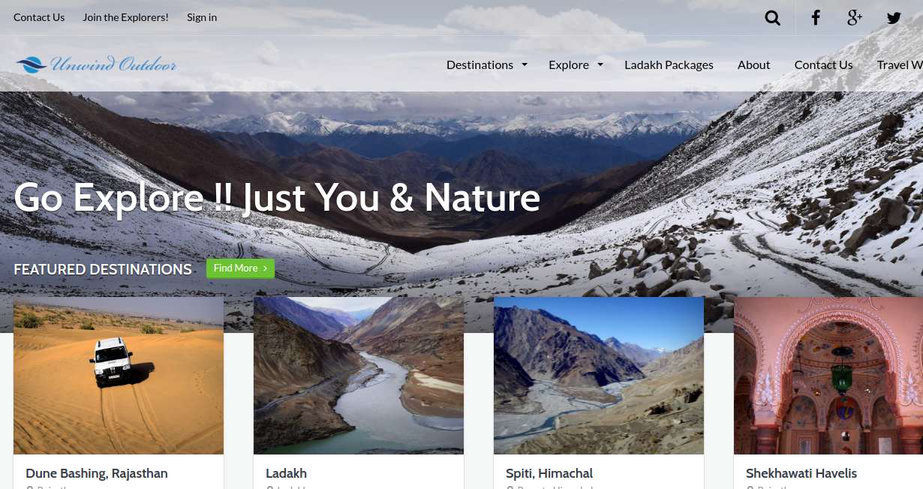Open the About menu item

[753, 64]
